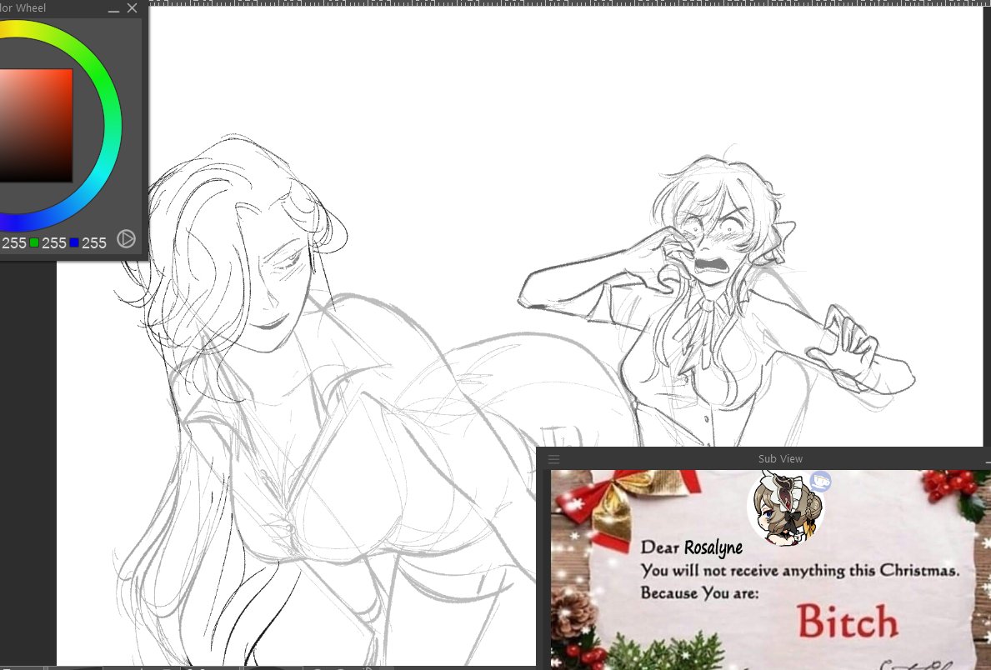Close the Color Wheel panel
The height and width of the screenshot is (670, 991).
132,8
